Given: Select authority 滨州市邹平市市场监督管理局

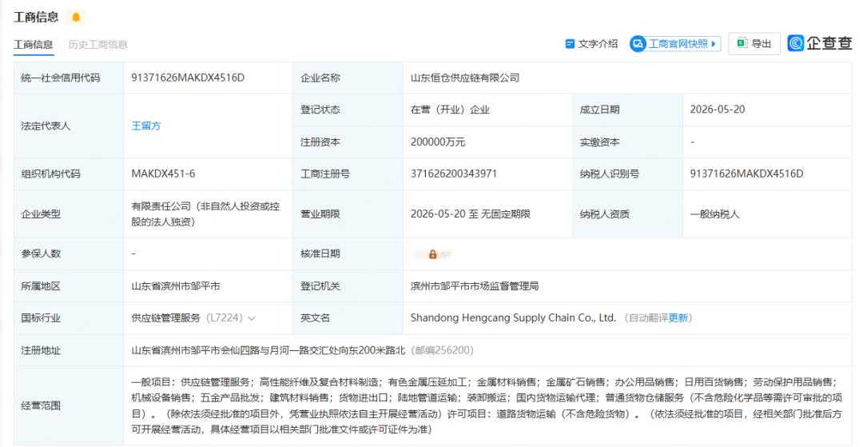Looking at the screenshot, I should point(475,286).
